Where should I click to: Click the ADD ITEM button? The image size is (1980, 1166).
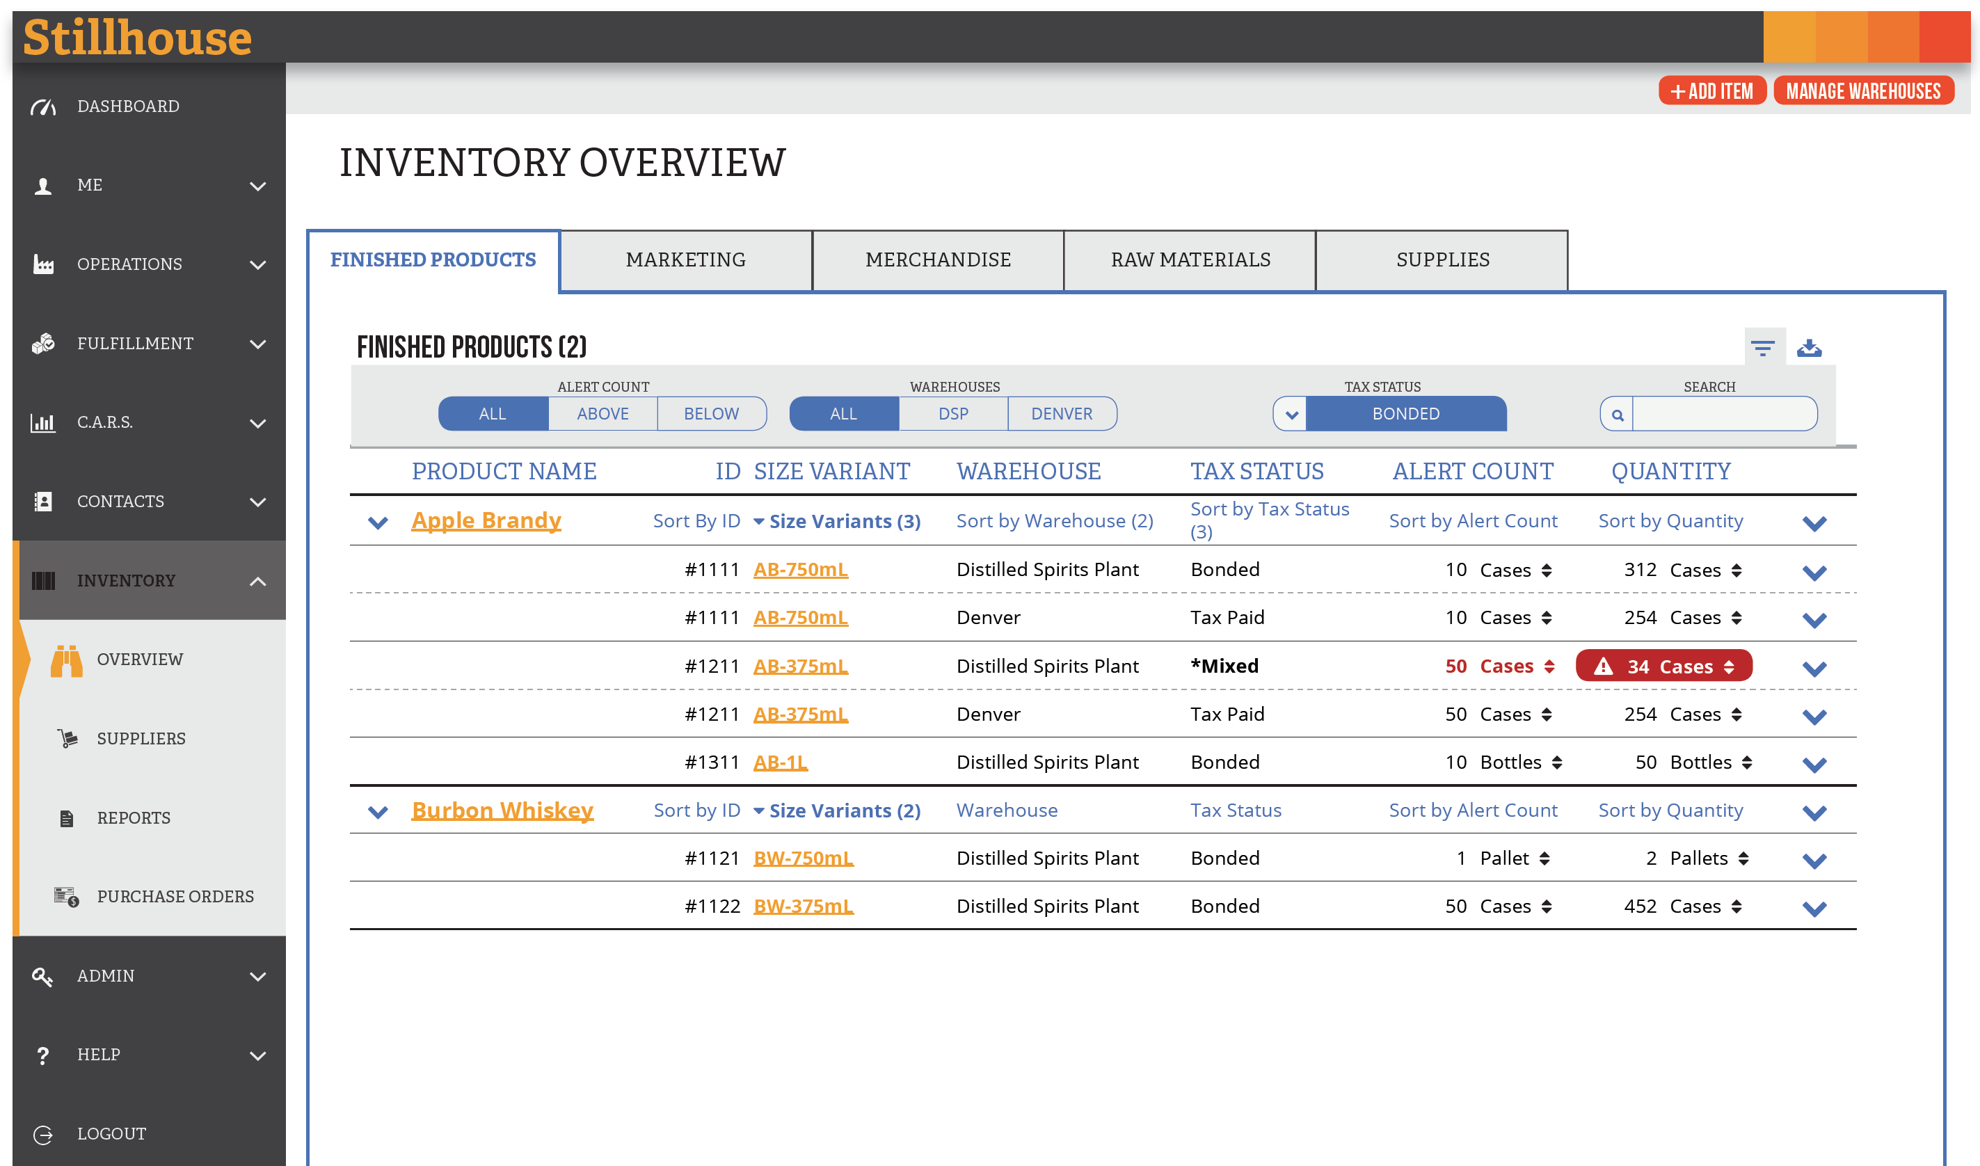click(x=1713, y=90)
